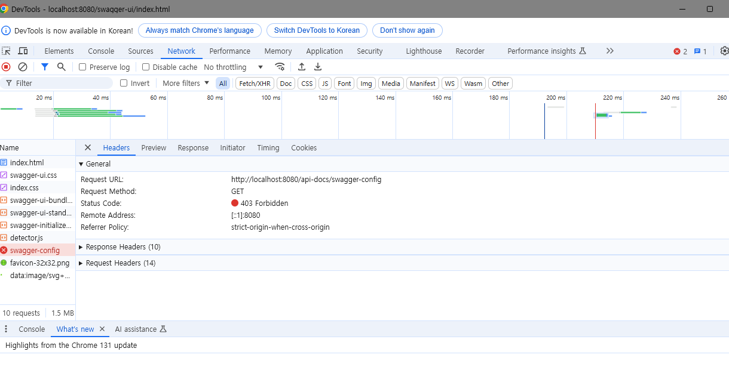The image size is (729, 367).
Task: Expand Request Headers section
Action: coord(120,263)
